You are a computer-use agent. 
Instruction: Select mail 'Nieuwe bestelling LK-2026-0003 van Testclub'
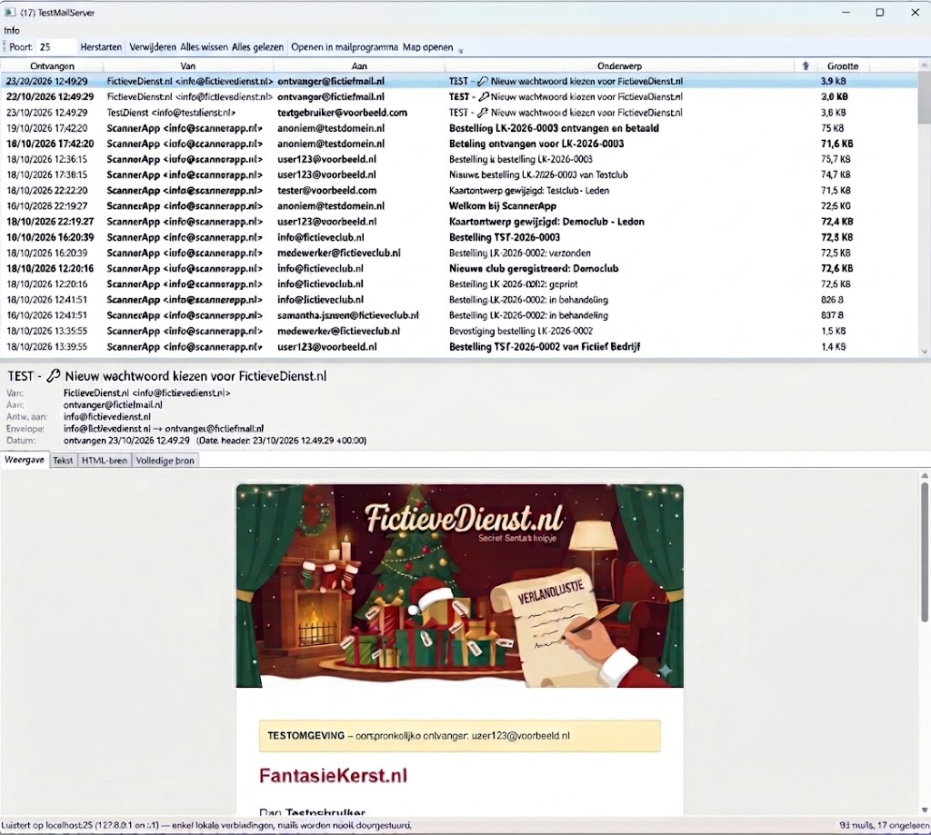pos(459,174)
